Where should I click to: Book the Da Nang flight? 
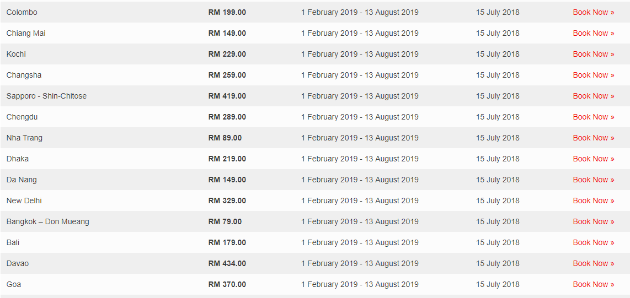(593, 180)
